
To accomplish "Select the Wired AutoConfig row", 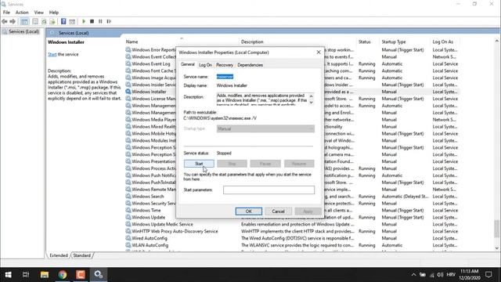I will pos(292,238).
